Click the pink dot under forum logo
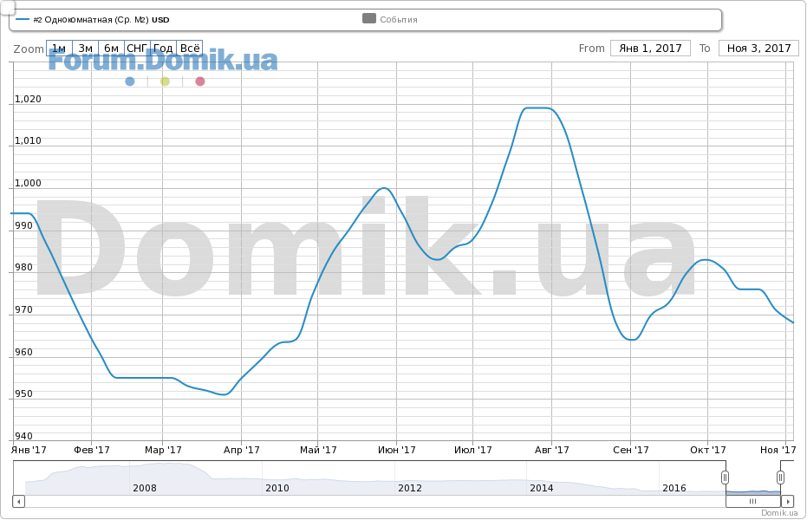Screen dimensions: 807x520 200,81
